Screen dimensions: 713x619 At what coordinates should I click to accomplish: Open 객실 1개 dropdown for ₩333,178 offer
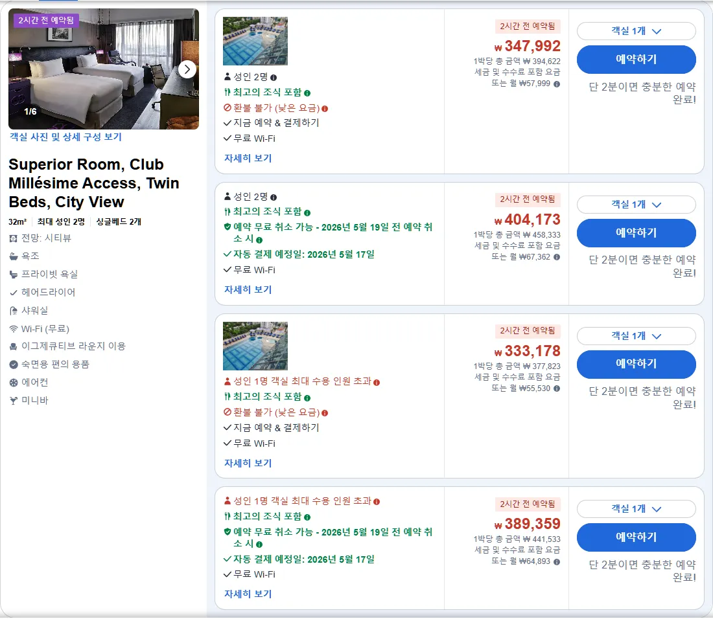pos(636,335)
